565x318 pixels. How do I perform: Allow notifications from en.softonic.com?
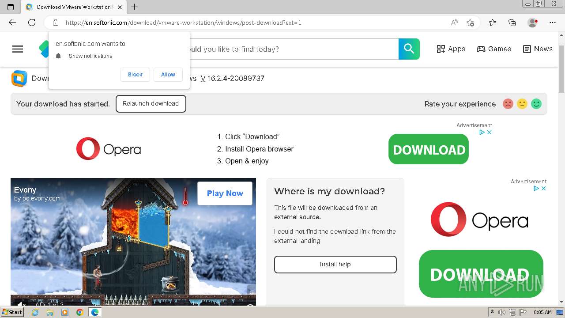point(168,75)
